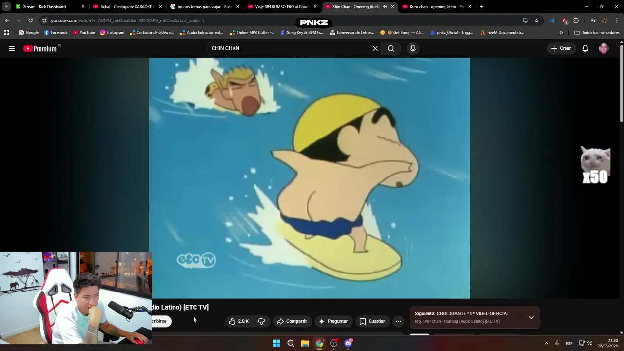Show more bookmarks with the double chevron

point(561,33)
